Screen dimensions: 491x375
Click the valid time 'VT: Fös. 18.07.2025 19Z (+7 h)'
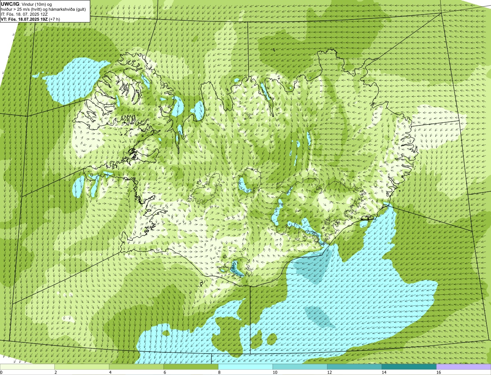30,19
